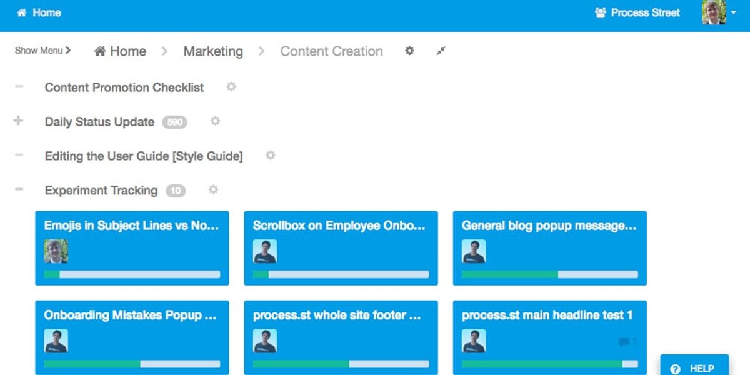This screenshot has width=750, height=375.
Task: Open Emojis in Subject Lines checklist card
Action: (x=132, y=248)
